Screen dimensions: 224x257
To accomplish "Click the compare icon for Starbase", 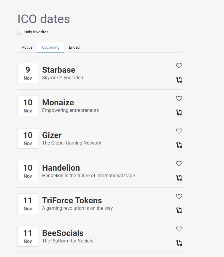I will tap(179, 80).
